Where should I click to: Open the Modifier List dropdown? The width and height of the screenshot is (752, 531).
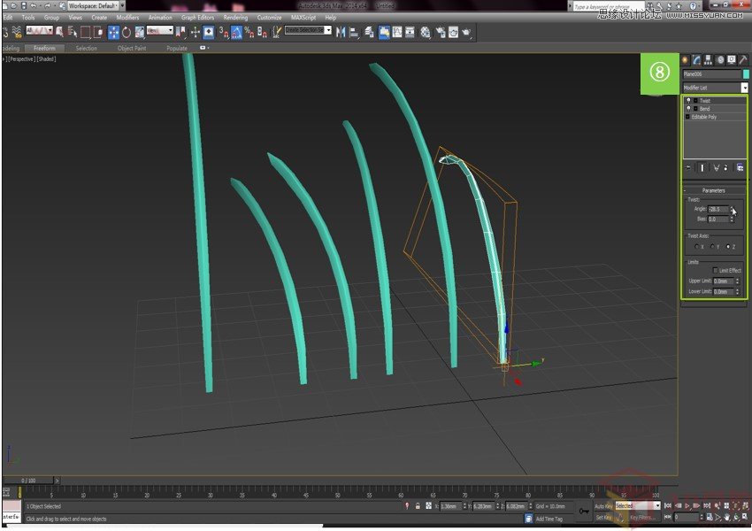(x=745, y=88)
